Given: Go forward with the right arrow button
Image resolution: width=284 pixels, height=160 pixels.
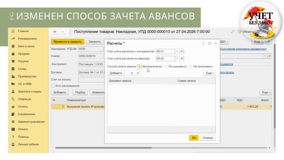Looking at the screenshot, I should (62, 32).
